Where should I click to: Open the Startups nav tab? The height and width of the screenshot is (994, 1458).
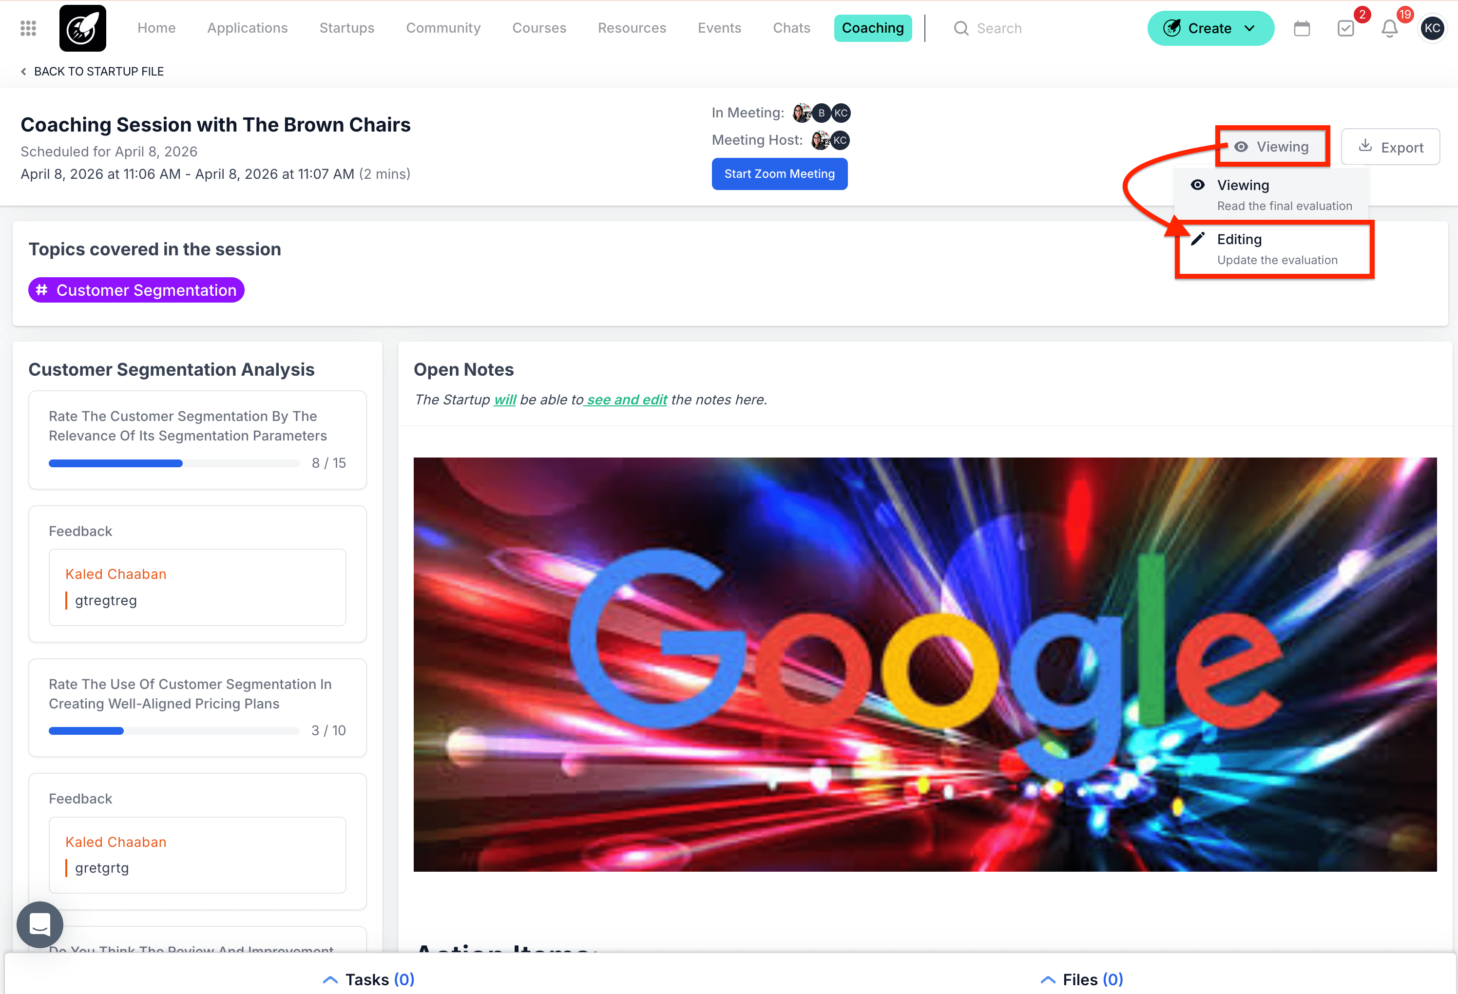point(346,28)
